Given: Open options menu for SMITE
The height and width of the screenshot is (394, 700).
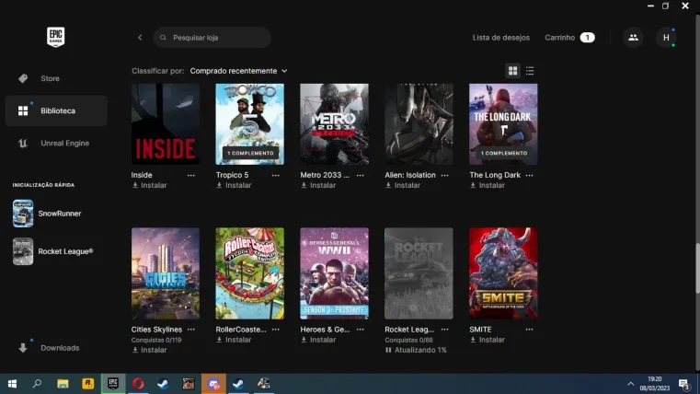Looking at the screenshot, I should click(529, 330).
